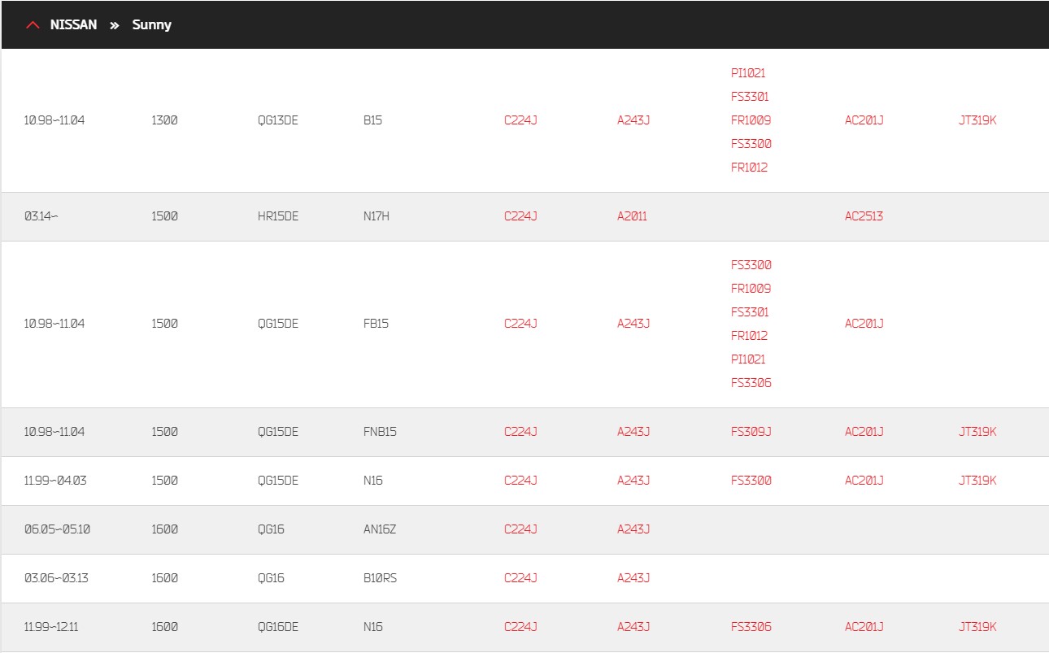Image resolution: width=1049 pixels, height=653 pixels.
Task: Click the NISSAN brand breadcrumb
Action: coord(73,24)
